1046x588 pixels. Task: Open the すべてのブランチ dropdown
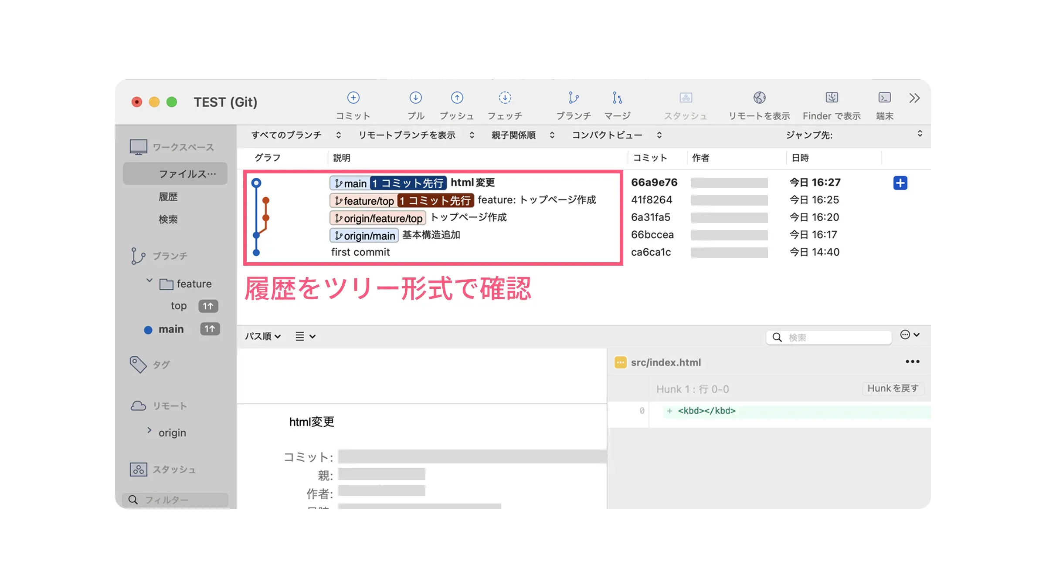(296, 135)
